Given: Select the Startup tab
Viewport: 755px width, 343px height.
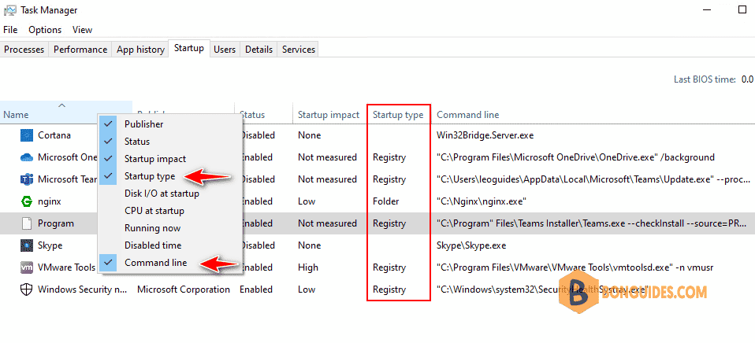Looking at the screenshot, I should click(x=189, y=48).
